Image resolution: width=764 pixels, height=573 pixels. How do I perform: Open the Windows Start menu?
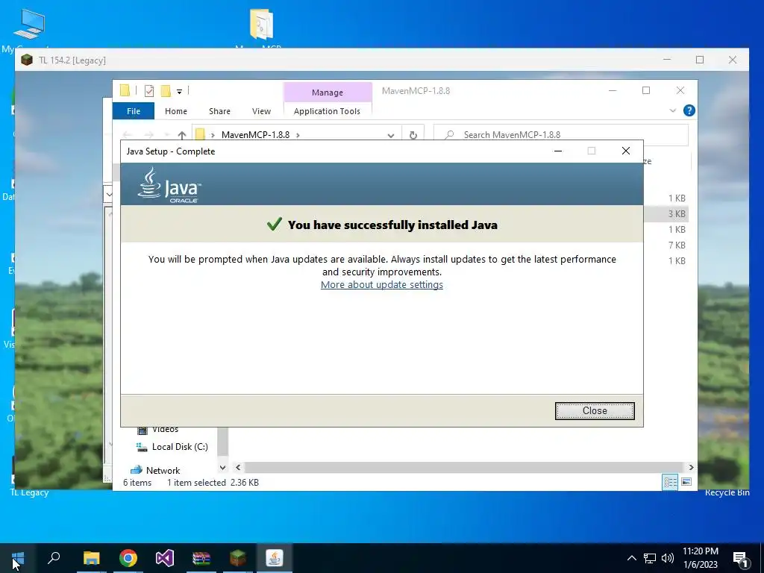point(18,558)
